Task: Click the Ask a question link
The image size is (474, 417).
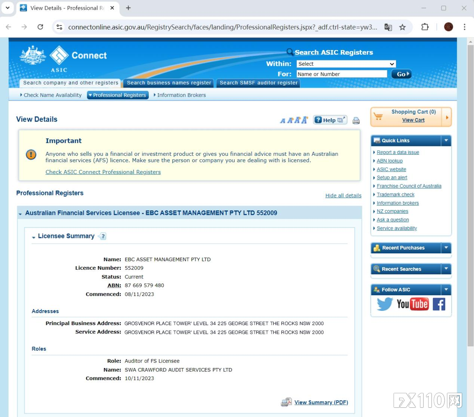Action: tap(393, 220)
